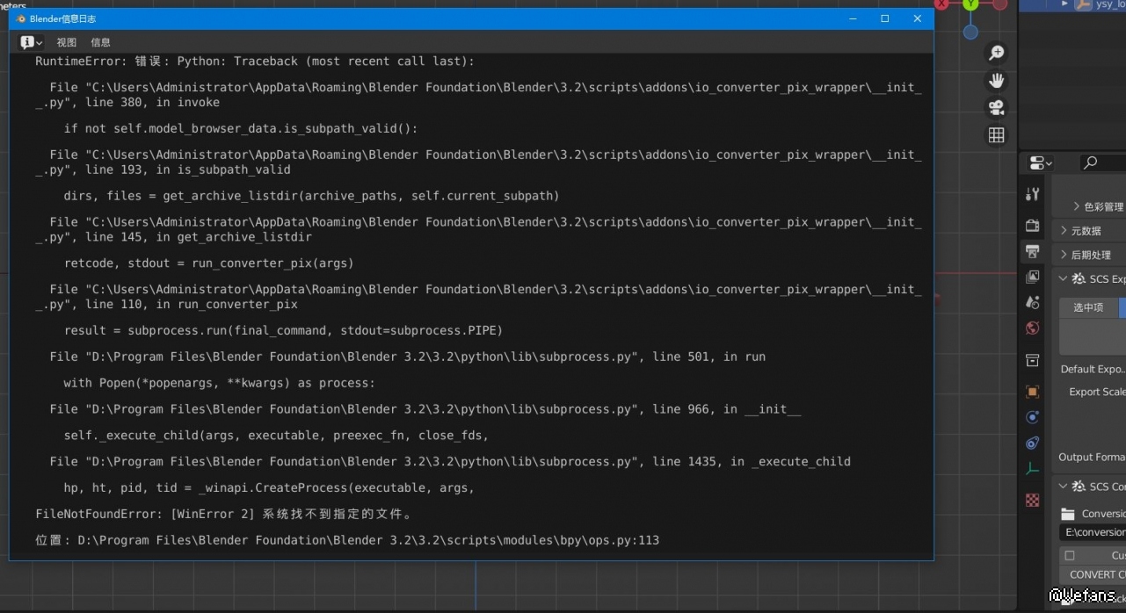
Task: Switch orthographic view with the grid icon
Action: pyautogui.click(x=996, y=134)
